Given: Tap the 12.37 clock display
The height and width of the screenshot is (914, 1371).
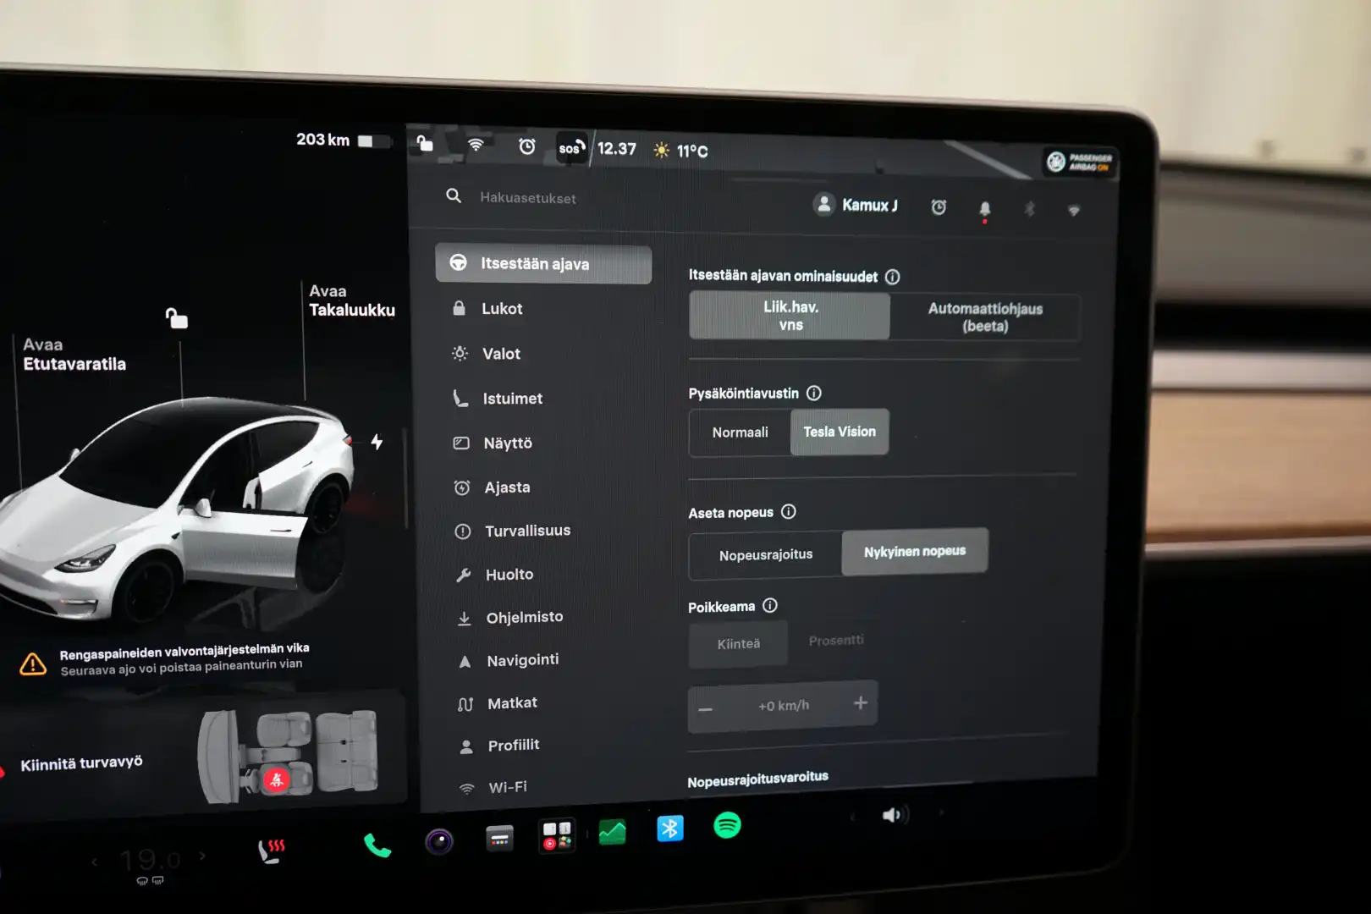Looking at the screenshot, I should coord(616,149).
